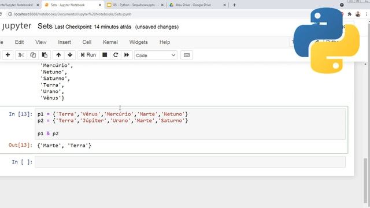Rename notebook title Sets

(x=45, y=26)
